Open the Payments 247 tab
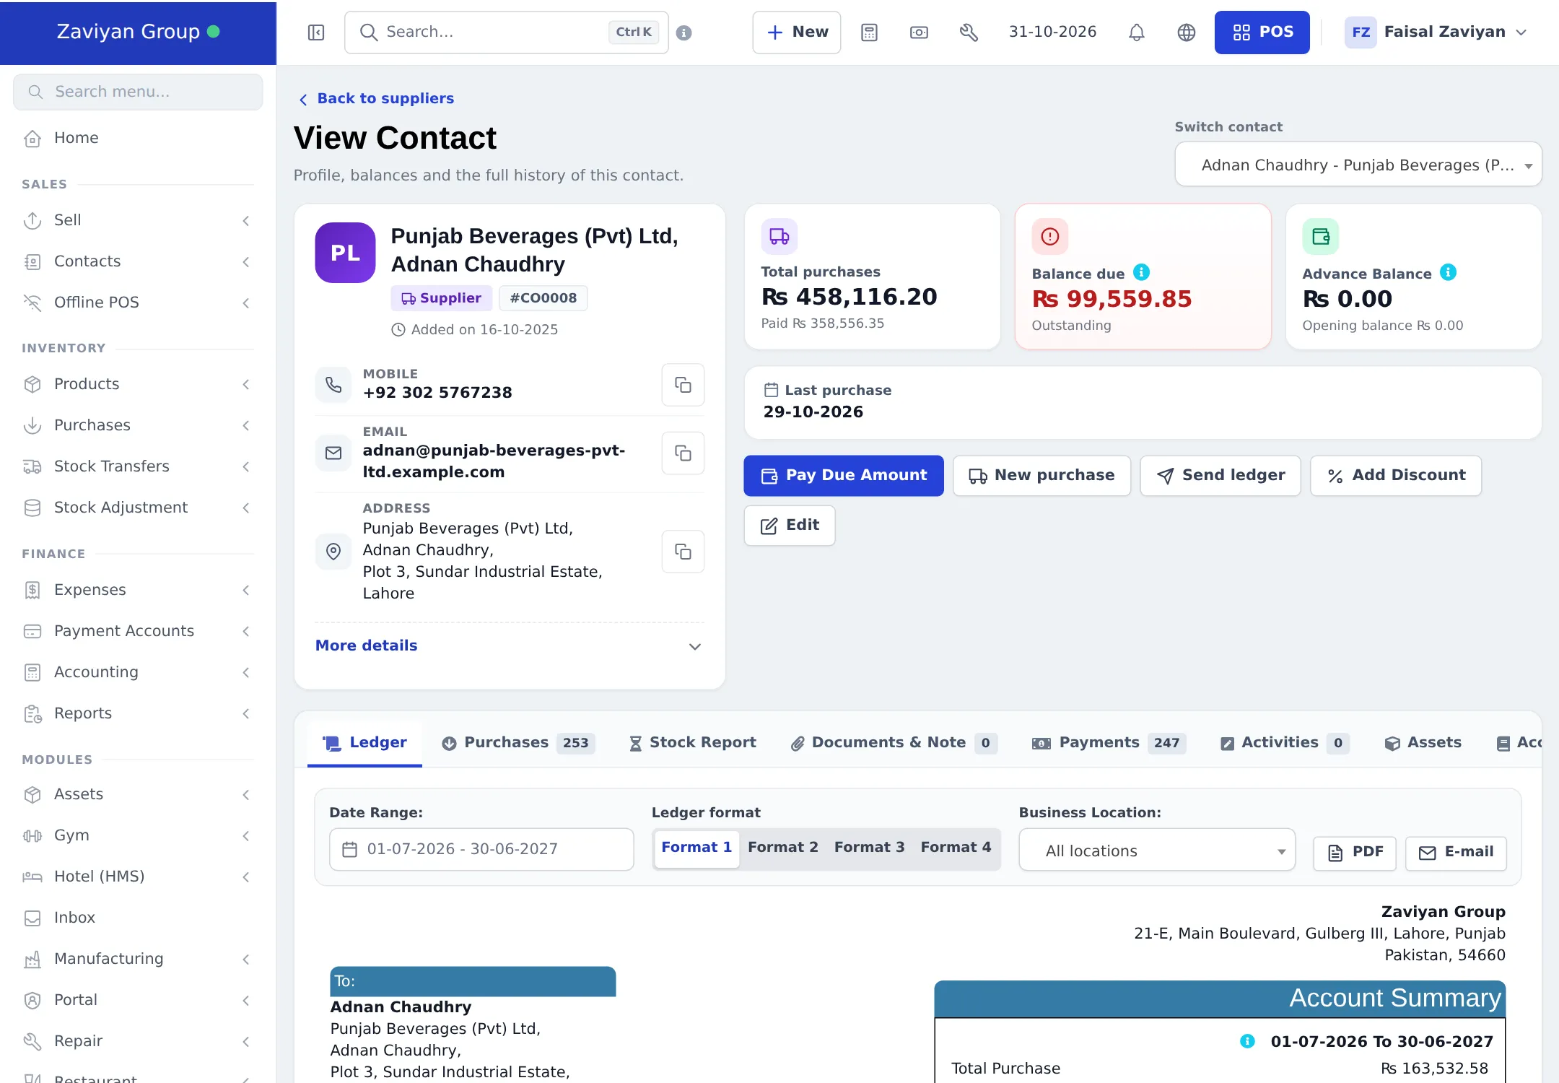 pos(1109,743)
